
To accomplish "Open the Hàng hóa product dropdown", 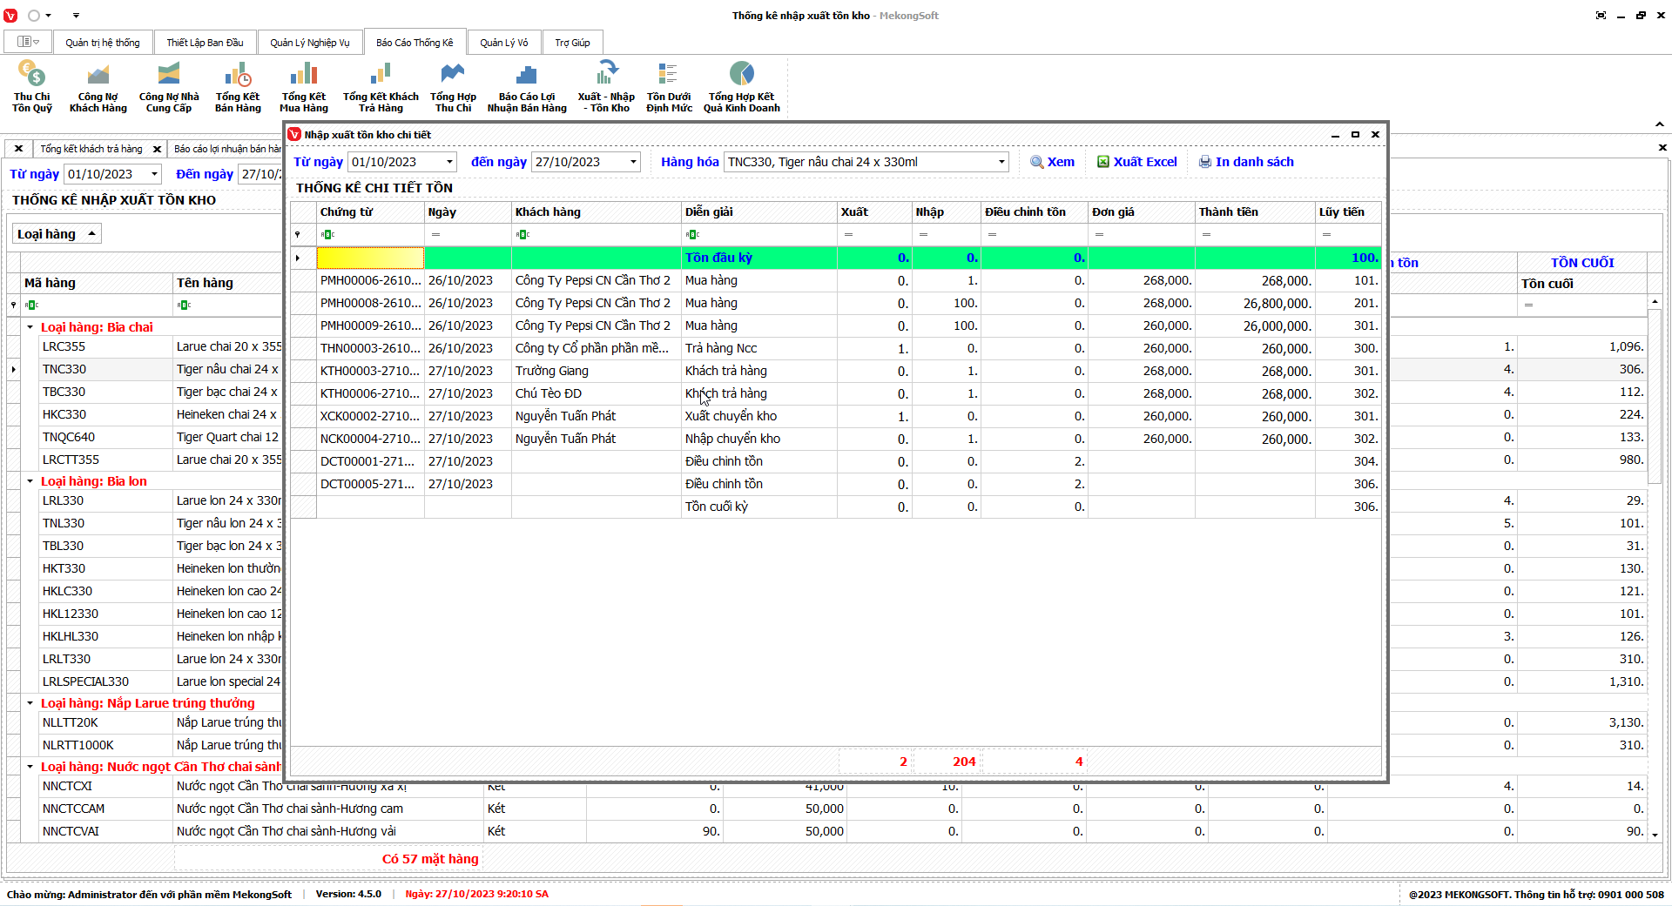I will coord(1001,162).
